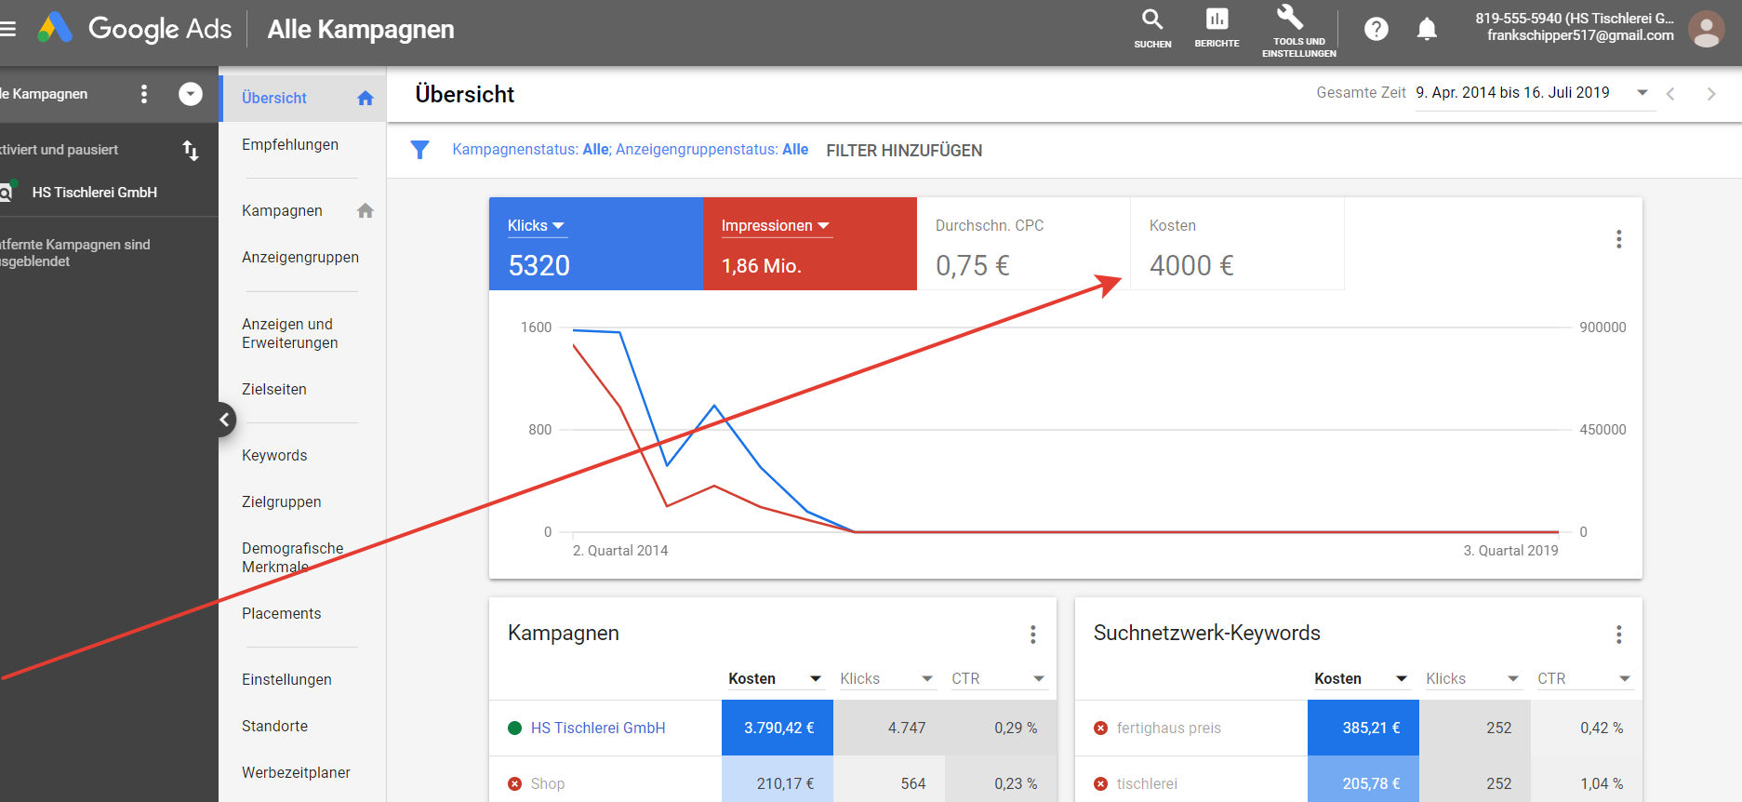Open the chart card three-dot menu
The height and width of the screenshot is (802, 1742).
click(x=1619, y=239)
